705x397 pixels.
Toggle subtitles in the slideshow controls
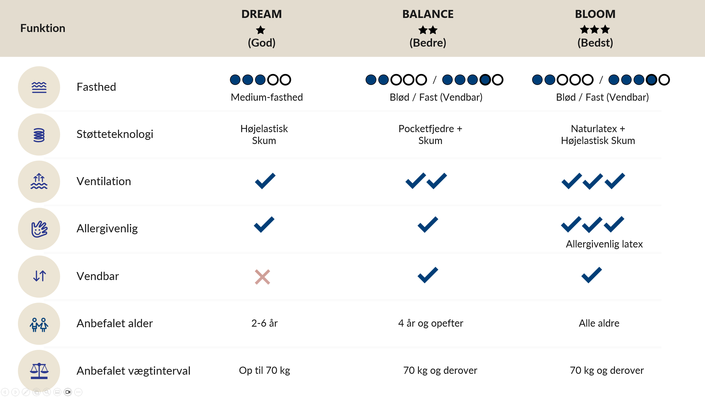57,392
